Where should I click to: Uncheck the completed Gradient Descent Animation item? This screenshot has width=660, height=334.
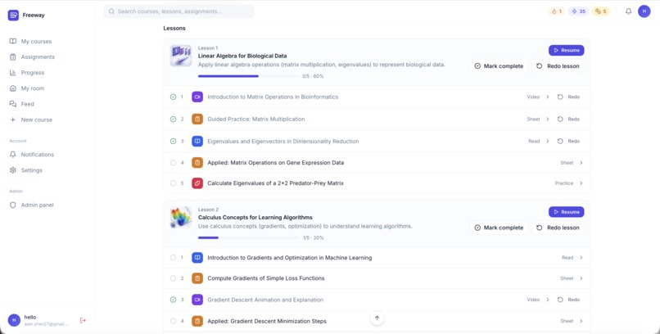pyautogui.click(x=173, y=300)
